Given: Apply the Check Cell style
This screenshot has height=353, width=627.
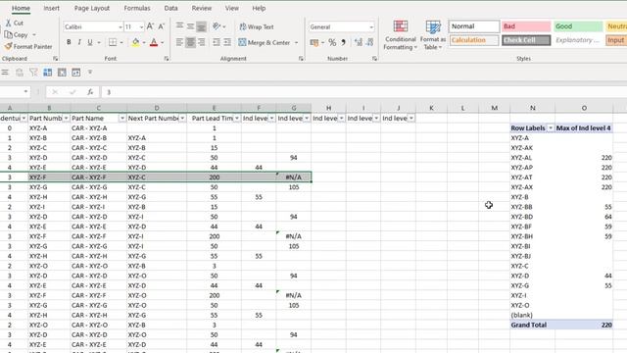Looking at the screenshot, I should [526, 40].
